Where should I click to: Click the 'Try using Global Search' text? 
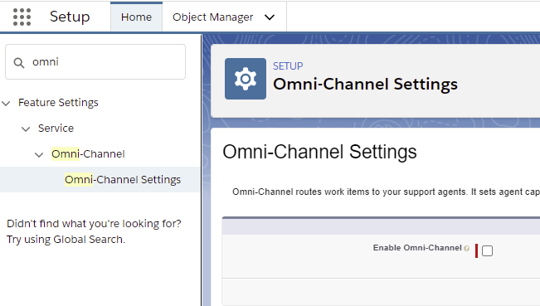pyautogui.click(x=66, y=239)
